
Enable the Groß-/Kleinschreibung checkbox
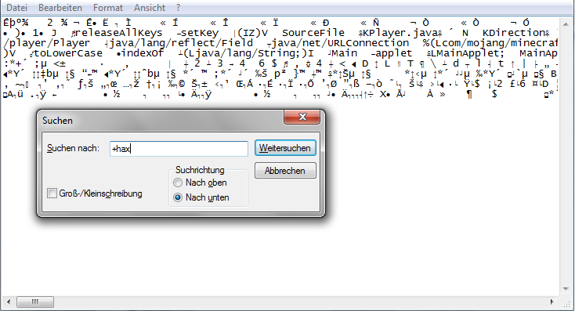pos(52,193)
